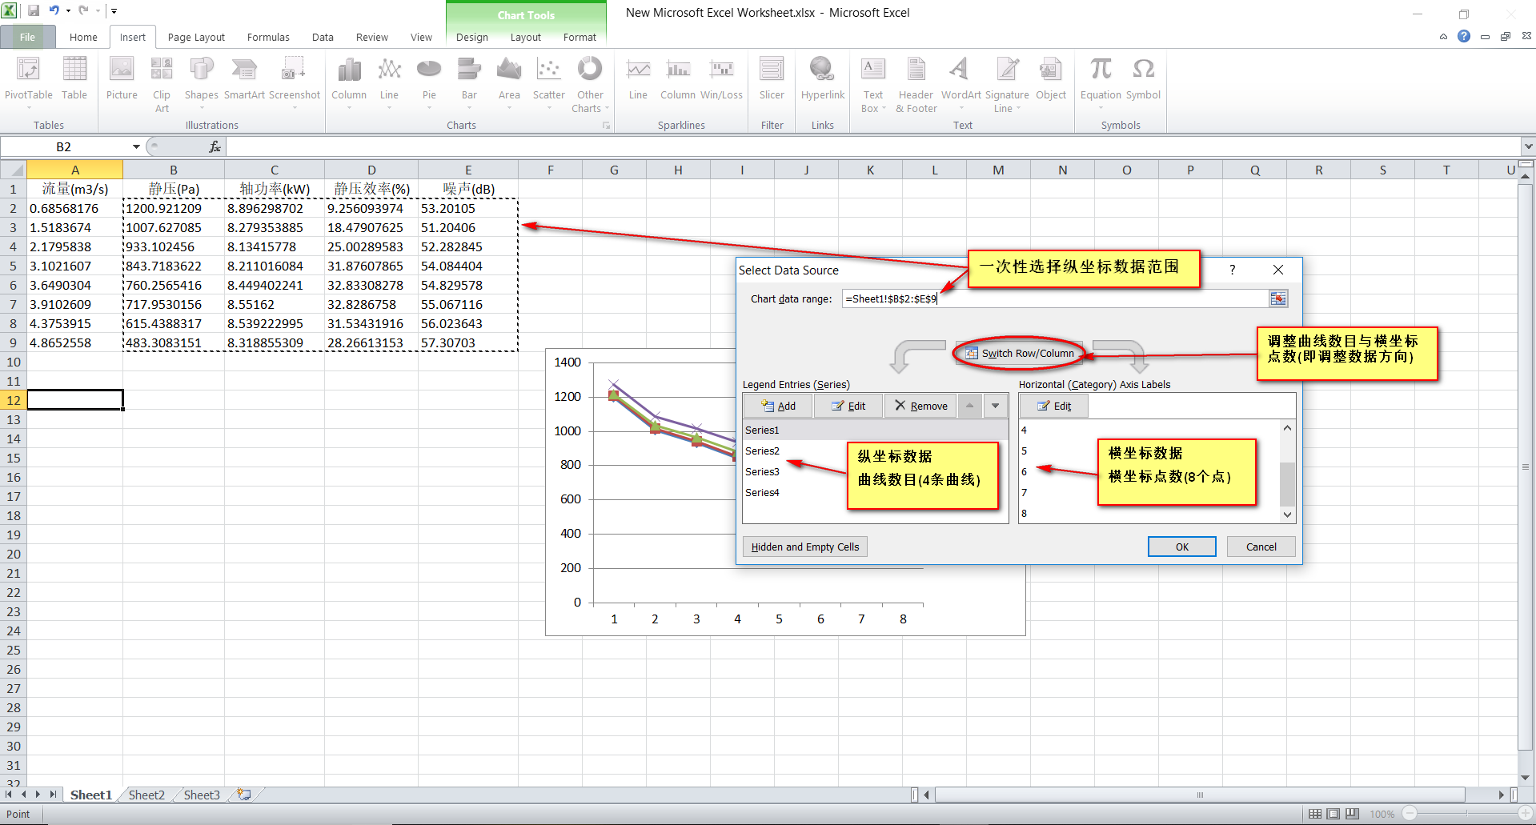
Task: Open Hidden and Empty Cells settings
Action: pos(804,547)
